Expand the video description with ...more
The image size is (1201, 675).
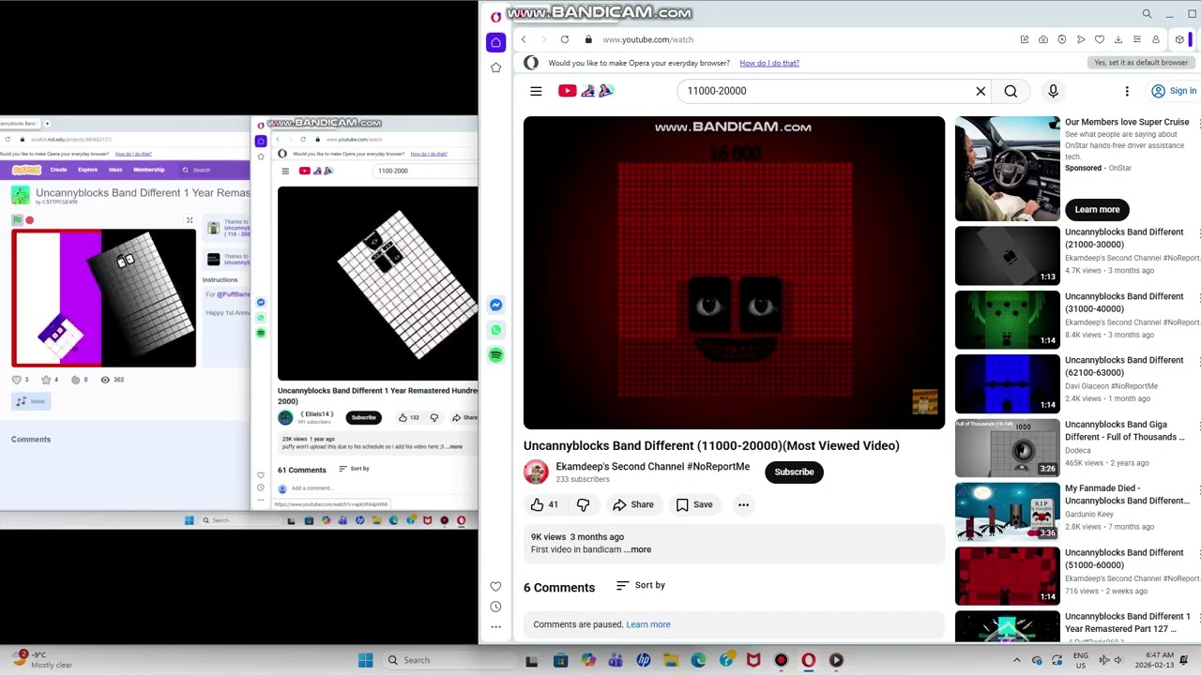point(638,549)
